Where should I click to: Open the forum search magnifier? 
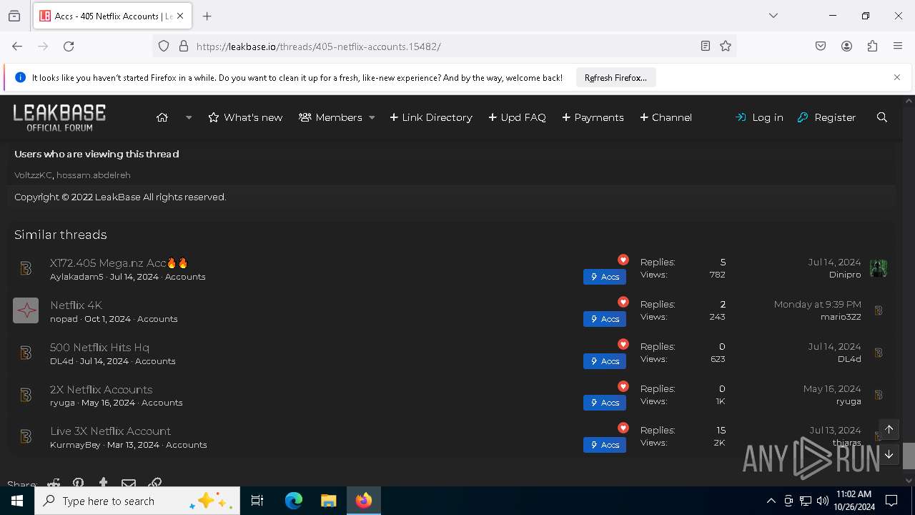[x=882, y=117]
